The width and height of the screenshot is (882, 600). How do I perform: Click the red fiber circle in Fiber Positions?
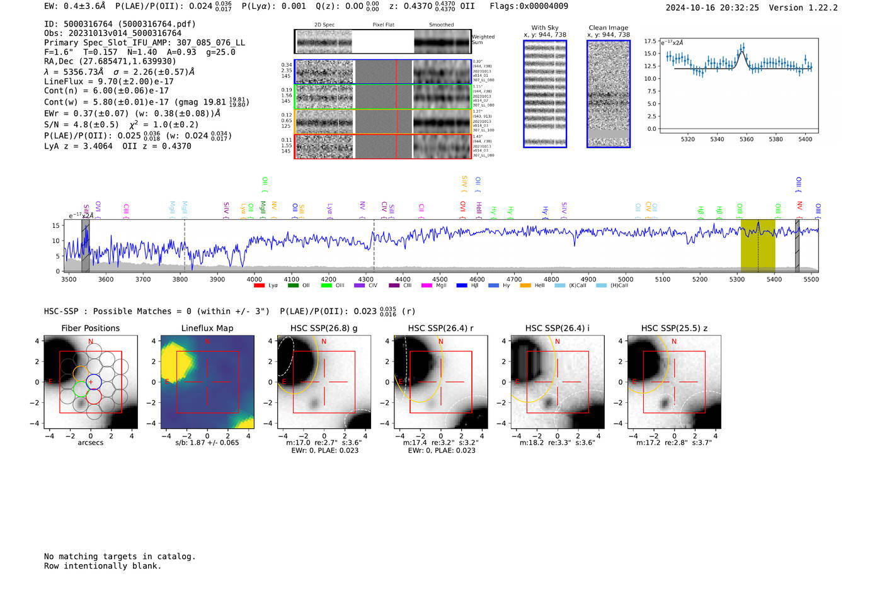[x=93, y=396]
